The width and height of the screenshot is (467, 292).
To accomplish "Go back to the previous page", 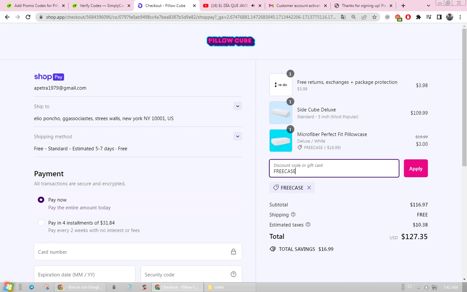I will pos(7,17).
